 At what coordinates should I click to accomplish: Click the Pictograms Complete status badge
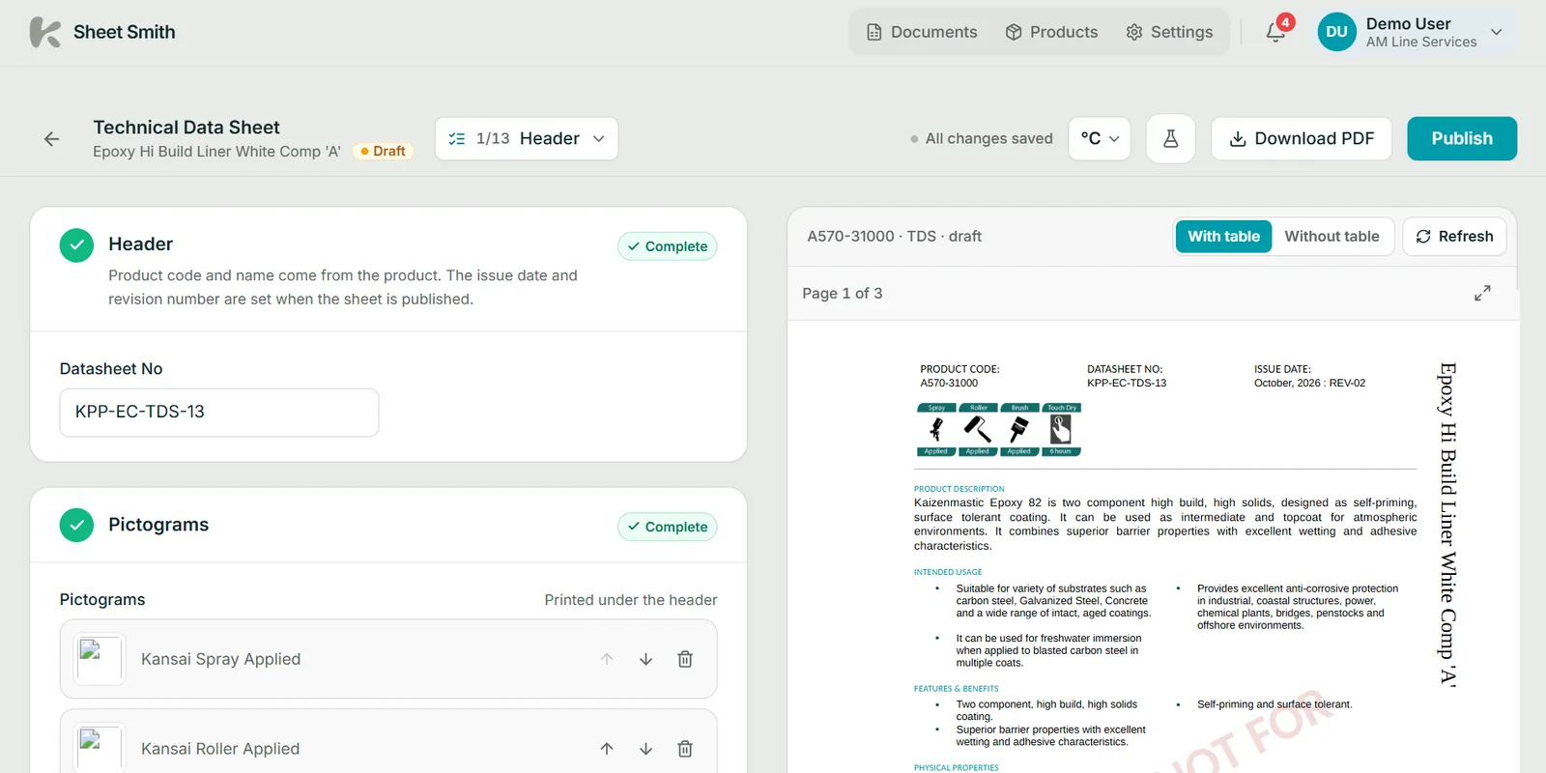668,527
